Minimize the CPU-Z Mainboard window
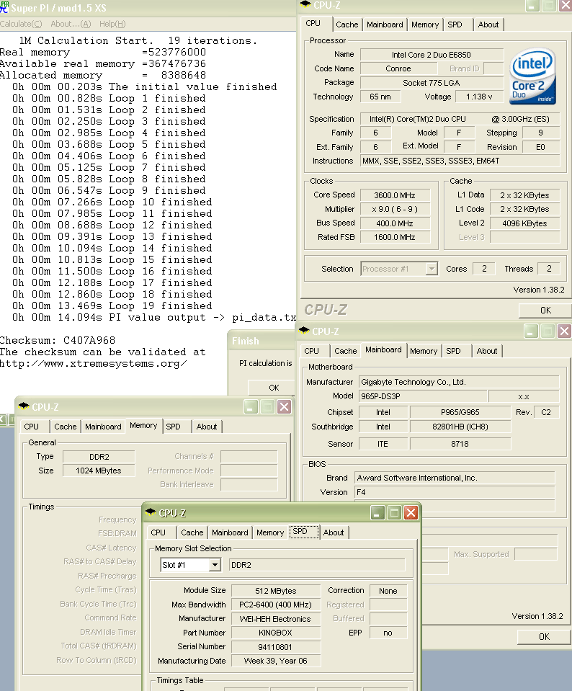 (531, 331)
